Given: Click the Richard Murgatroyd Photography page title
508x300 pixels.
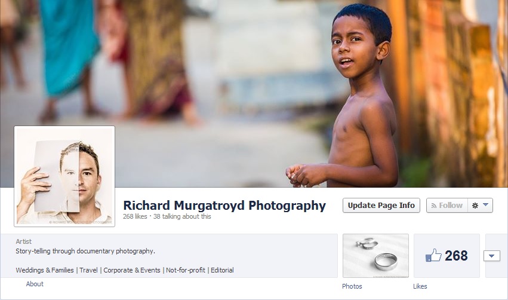Looking at the screenshot, I should click(x=224, y=206).
